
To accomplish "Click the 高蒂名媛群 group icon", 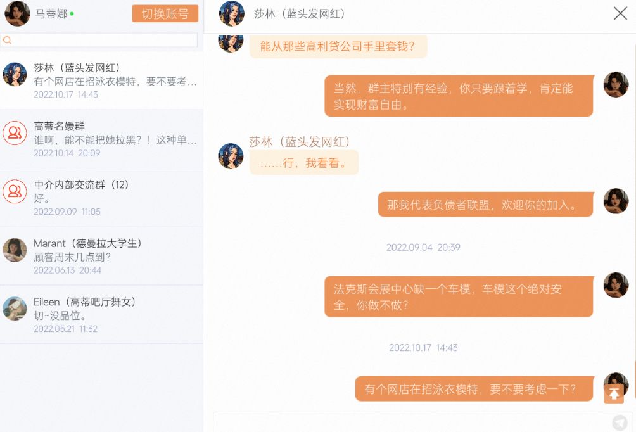I will (x=15, y=133).
